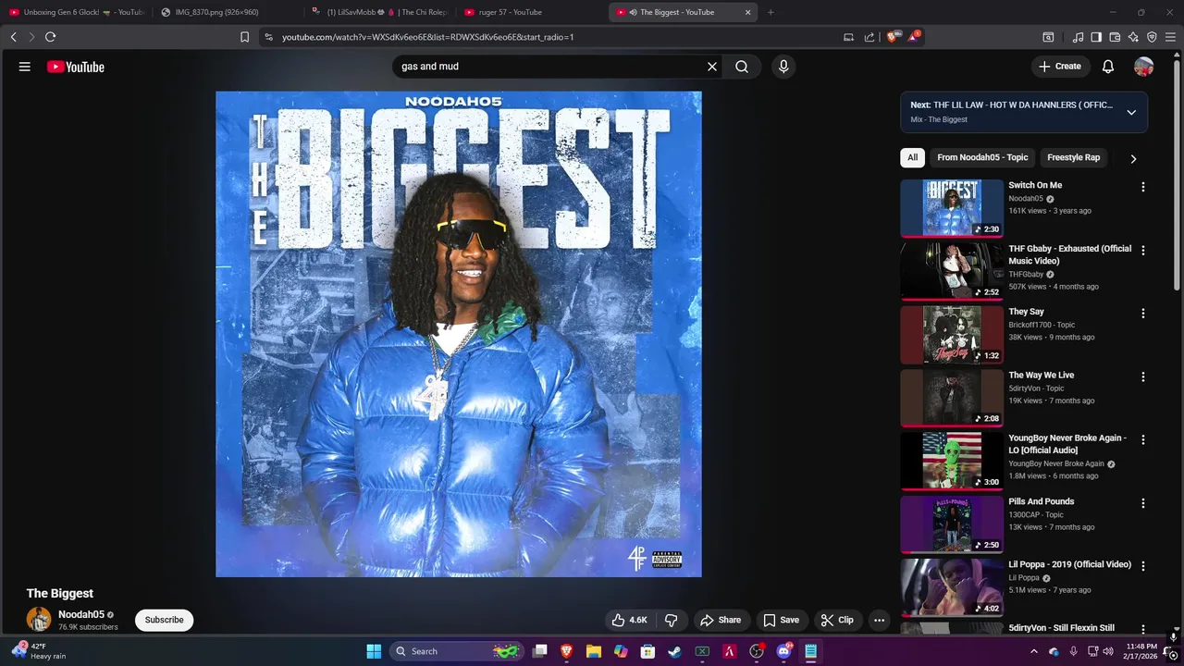1184x666 pixels.
Task: Show more filter chips with the right arrow
Action: coord(1133,158)
